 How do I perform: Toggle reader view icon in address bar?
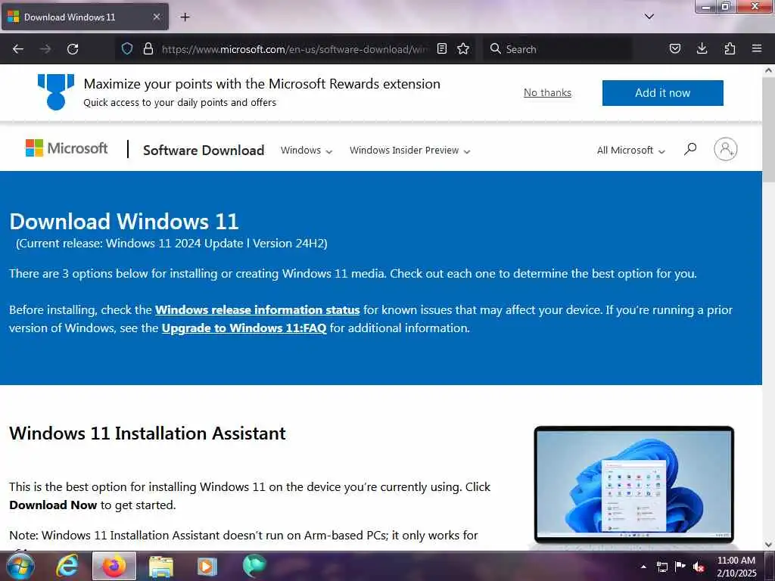[442, 48]
